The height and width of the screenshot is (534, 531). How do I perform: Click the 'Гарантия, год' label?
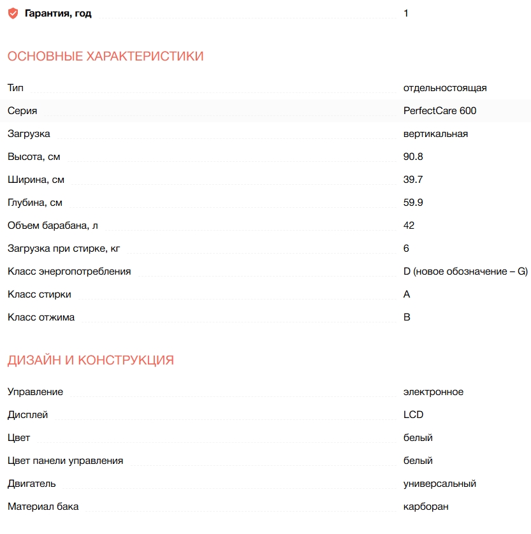[x=58, y=13]
